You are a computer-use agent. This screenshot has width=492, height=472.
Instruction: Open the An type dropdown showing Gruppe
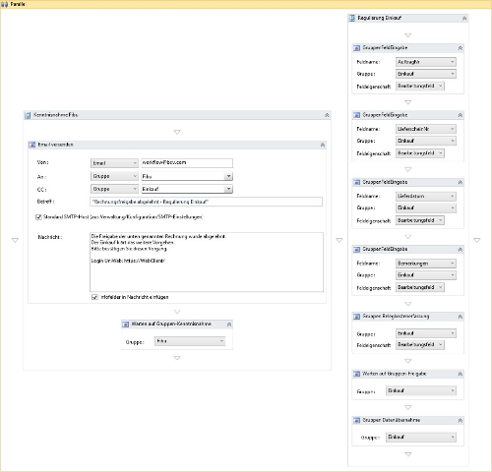114,176
